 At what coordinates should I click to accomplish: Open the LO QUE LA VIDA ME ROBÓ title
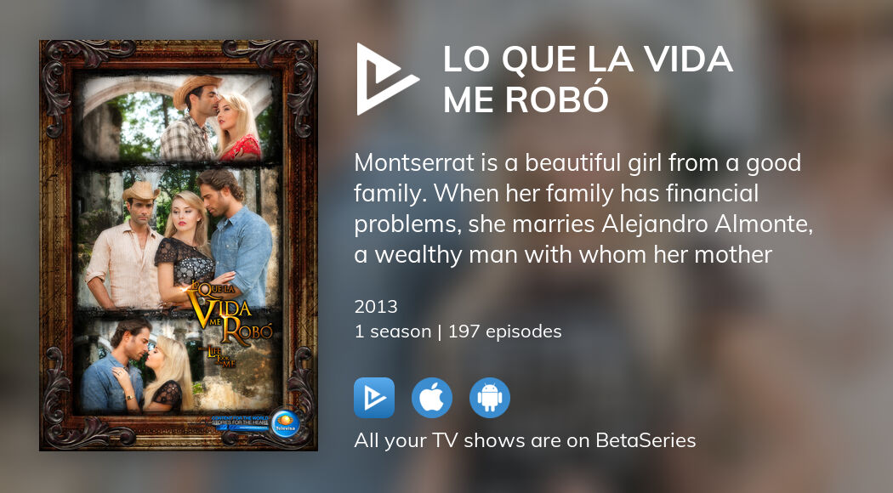point(588,79)
